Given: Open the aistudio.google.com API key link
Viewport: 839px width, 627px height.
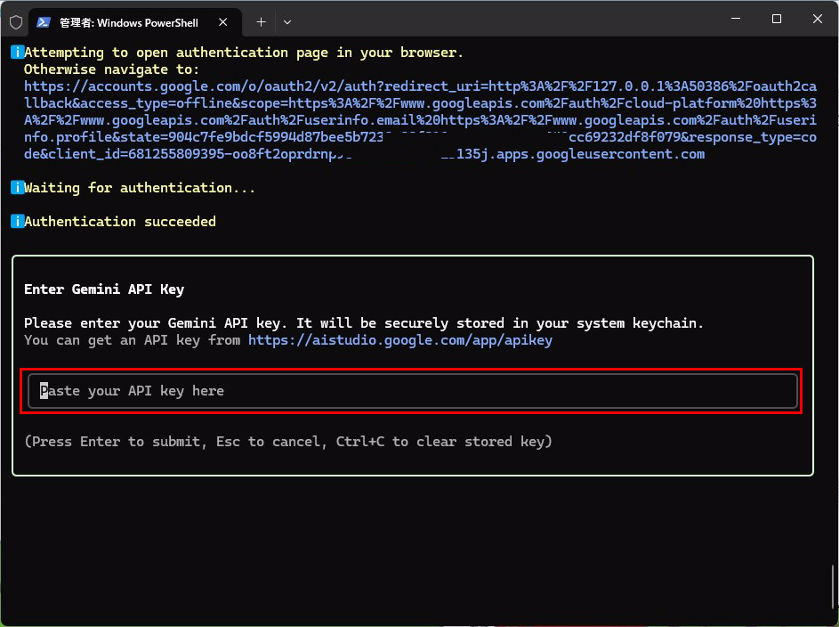Looking at the screenshot, I should point(400,340).
